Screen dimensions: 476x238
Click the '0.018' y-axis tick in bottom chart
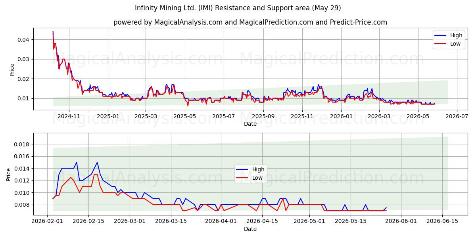click(x=23, y=144)
